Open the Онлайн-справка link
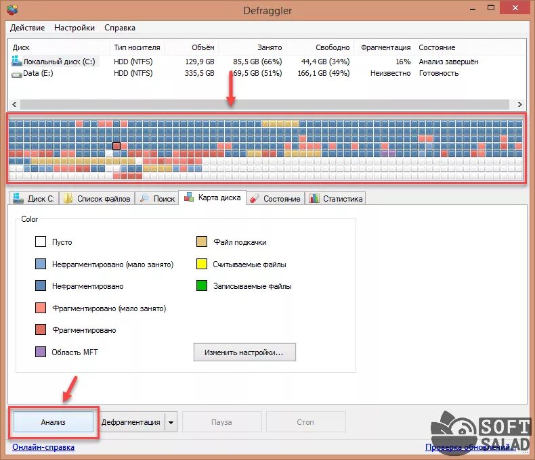This screenshot has height=460, width=535. pos(43,447)
